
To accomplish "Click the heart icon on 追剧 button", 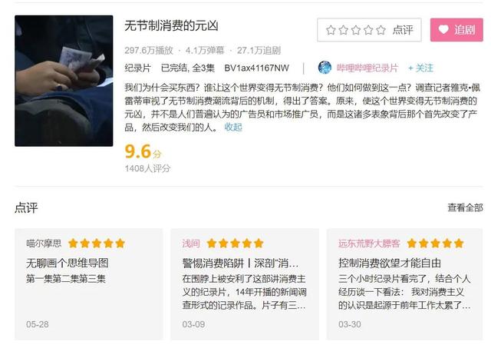I will tap(443, 30).
